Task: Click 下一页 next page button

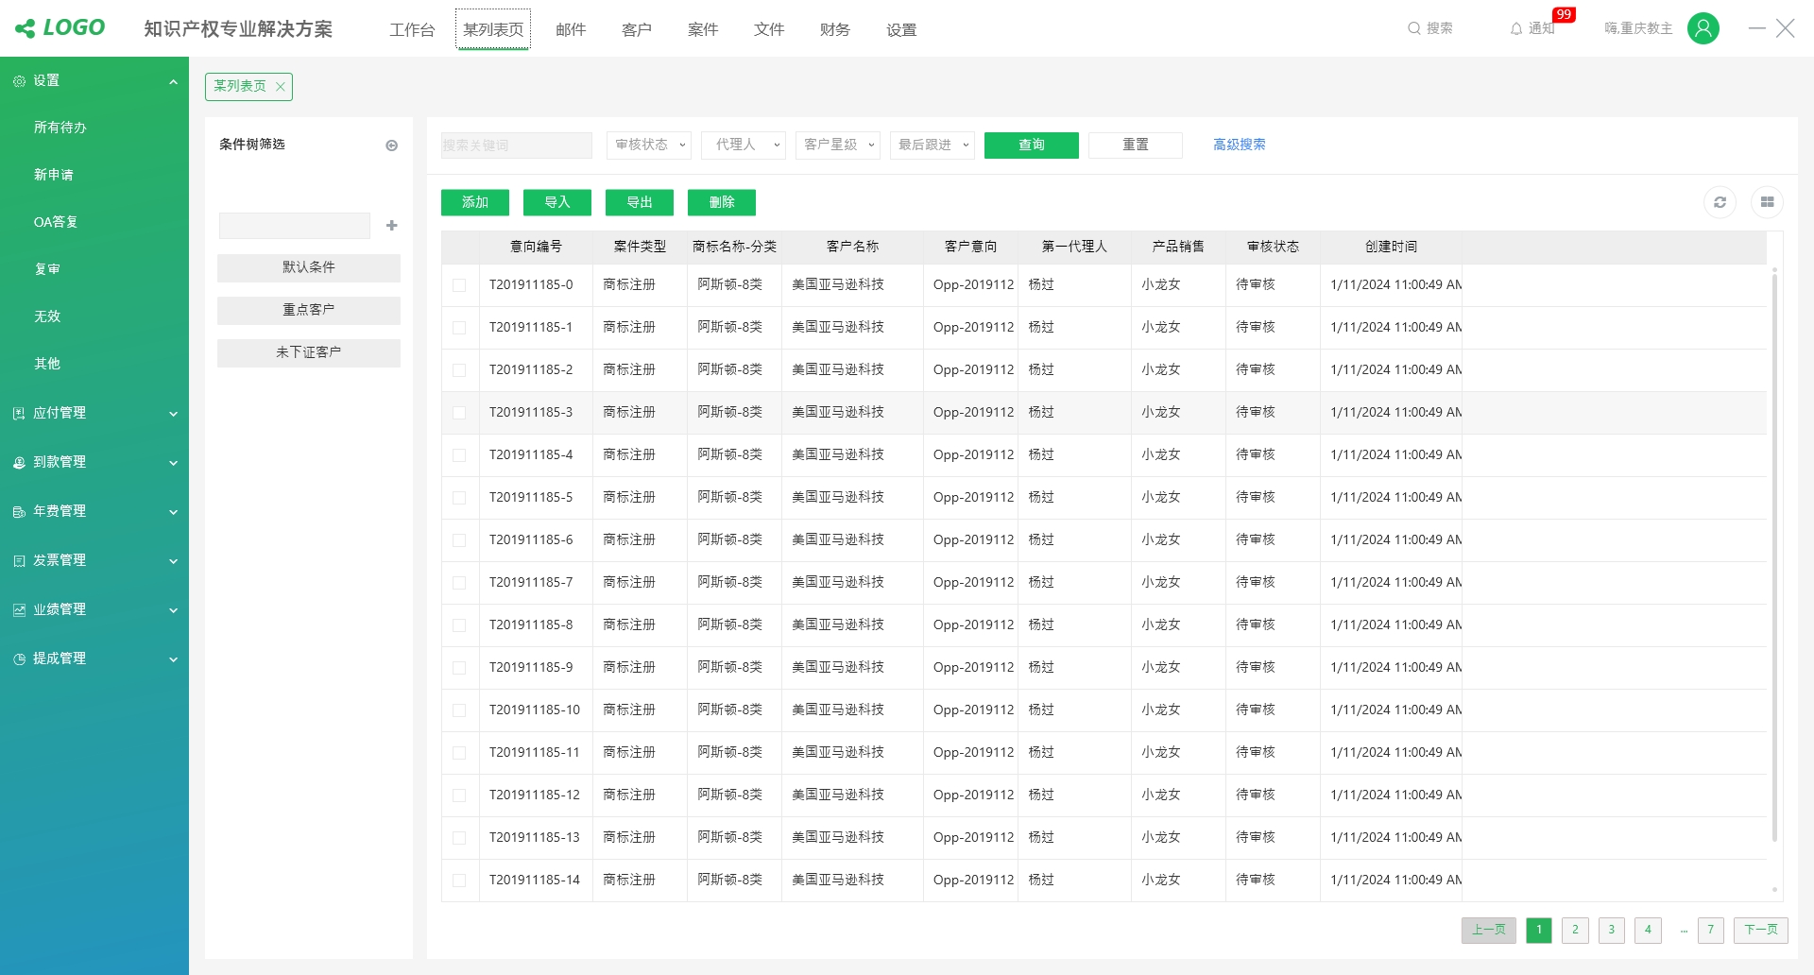Action: click(1761, 930)
